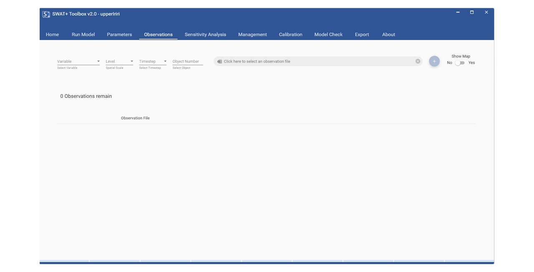Switch to the Run Model tab
Screen dimensions: 534x272
(83, 35)
